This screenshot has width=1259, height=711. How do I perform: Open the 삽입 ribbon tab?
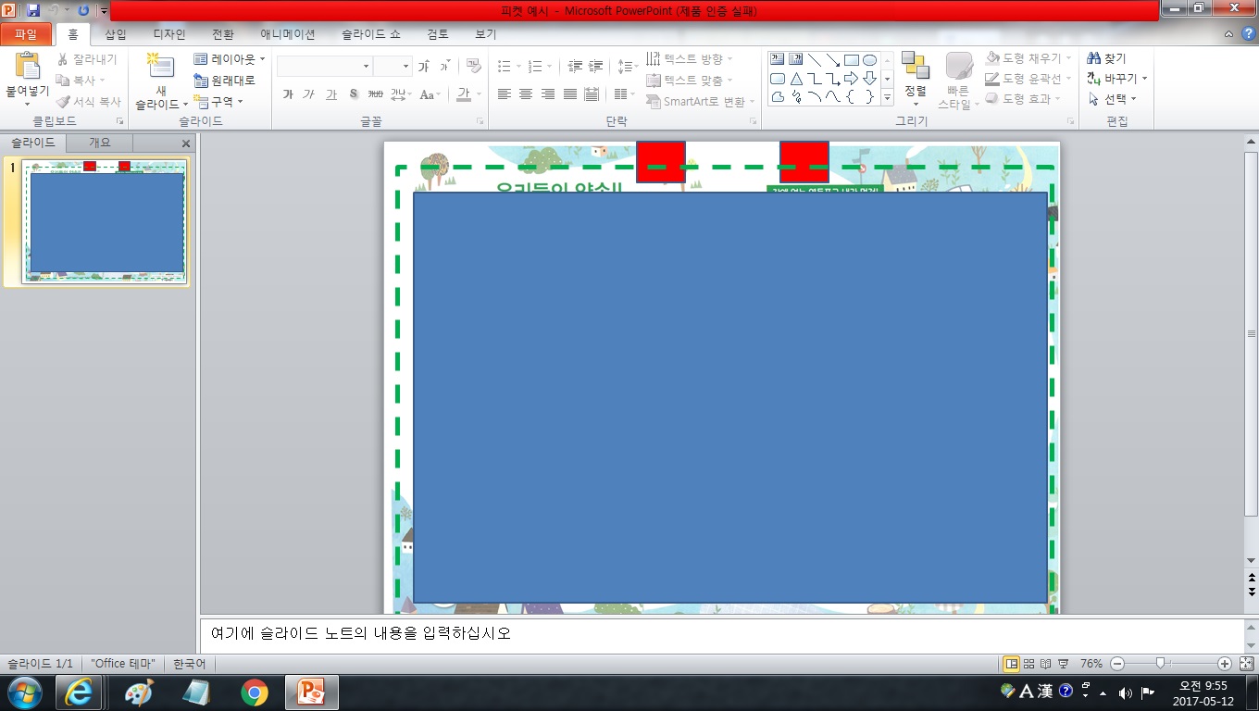coord(116,34)
